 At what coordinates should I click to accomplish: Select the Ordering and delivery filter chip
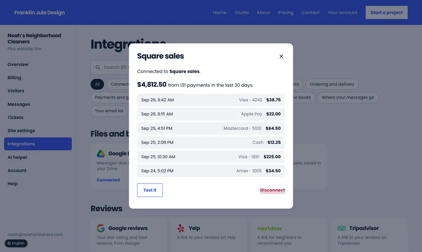point(332,84)
